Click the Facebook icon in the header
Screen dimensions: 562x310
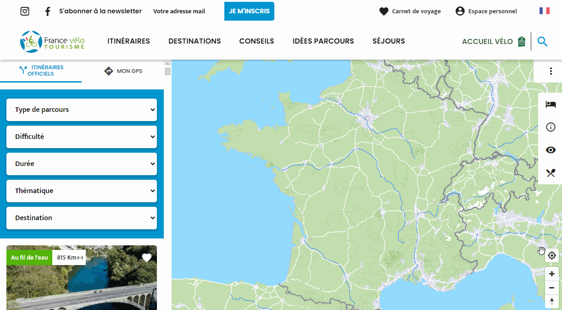(47, 11)
